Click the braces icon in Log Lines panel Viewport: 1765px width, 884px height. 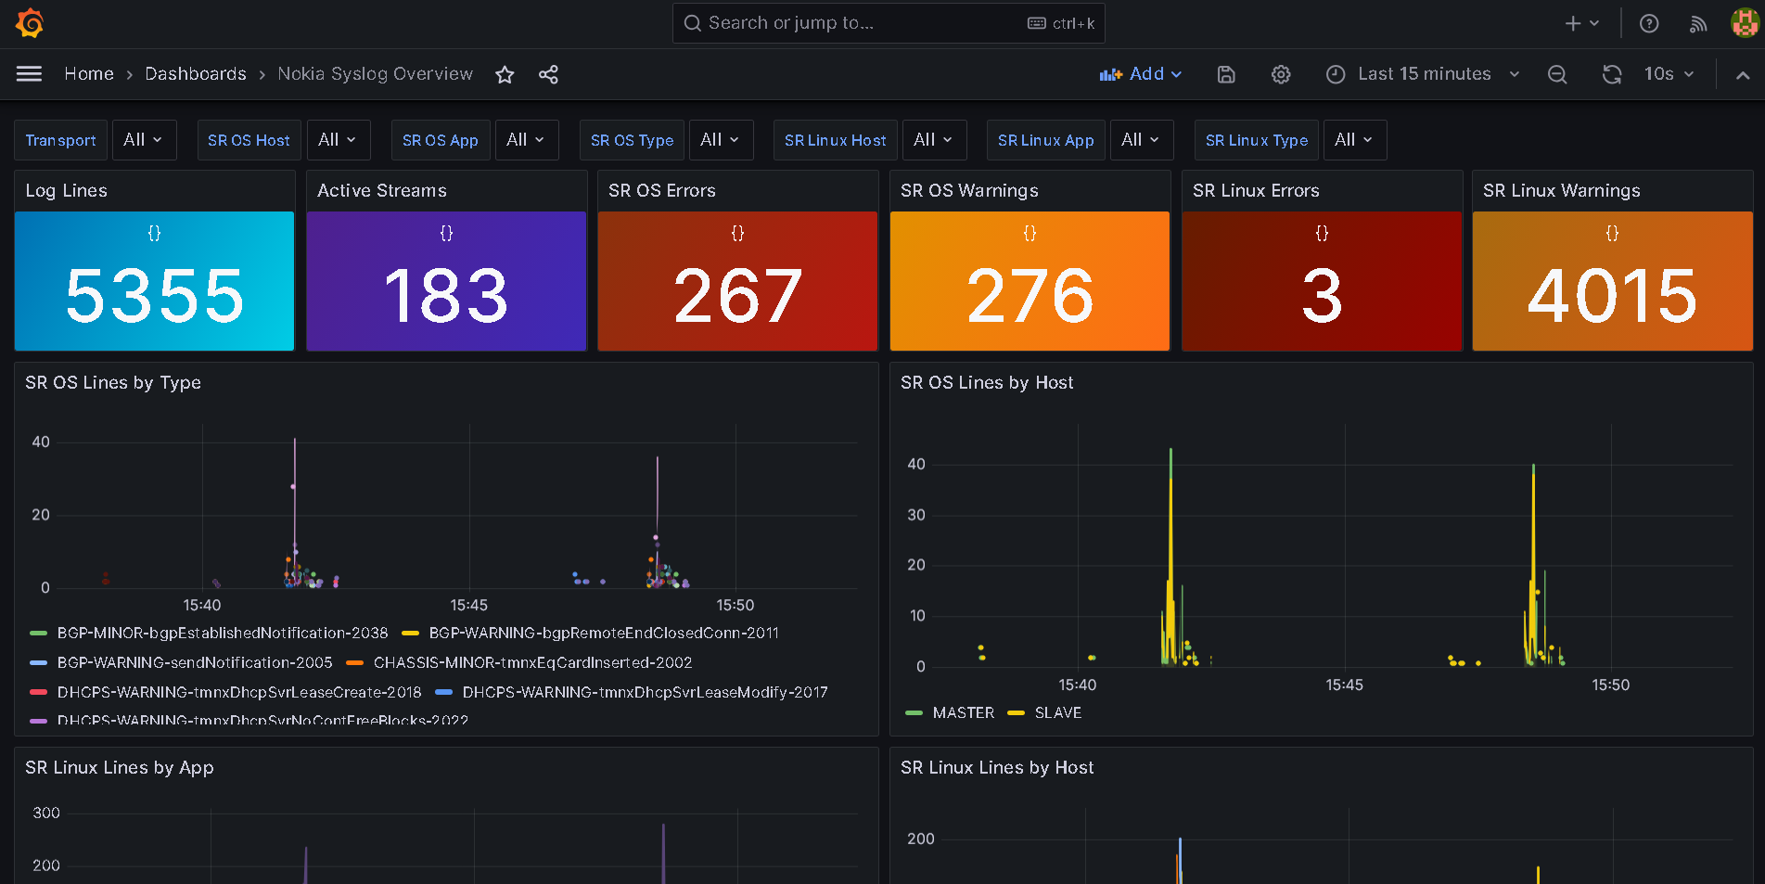154,233
